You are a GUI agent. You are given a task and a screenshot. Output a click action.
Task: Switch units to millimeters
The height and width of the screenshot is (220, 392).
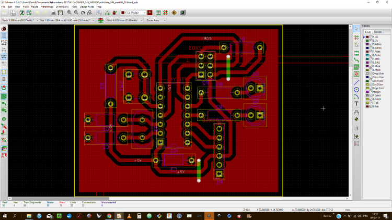(x=4, y=56)
